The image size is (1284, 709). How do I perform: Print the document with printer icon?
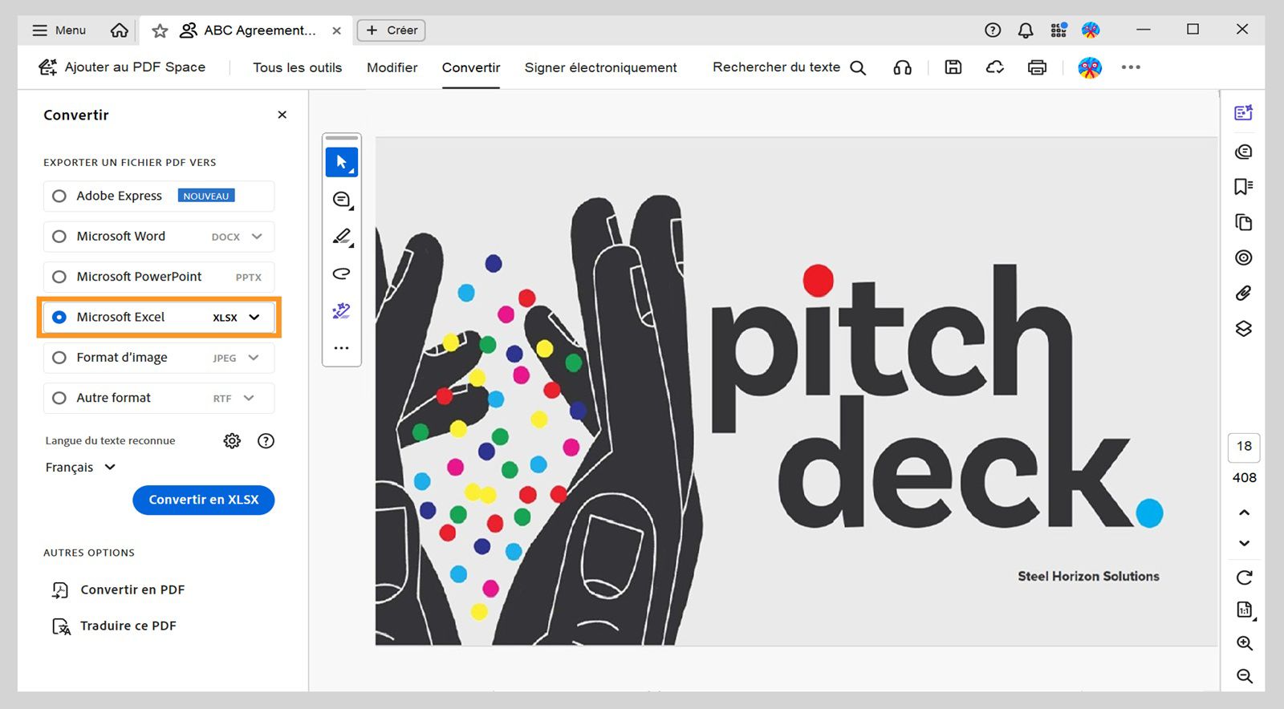(1037, 67)
